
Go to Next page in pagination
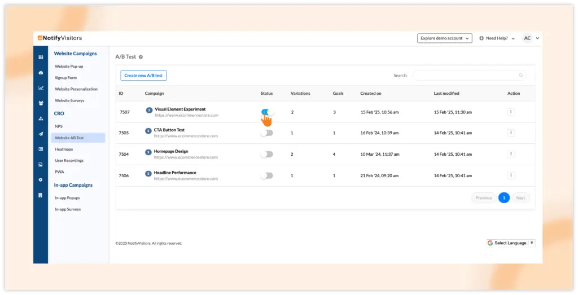click(520, 198)
